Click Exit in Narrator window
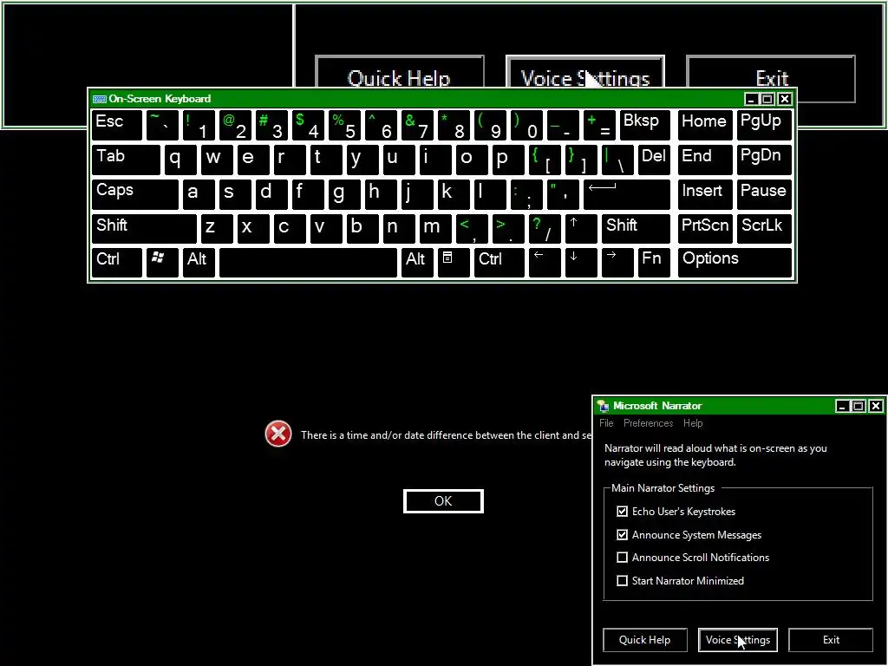888x666 pixels. click(831, 639)
